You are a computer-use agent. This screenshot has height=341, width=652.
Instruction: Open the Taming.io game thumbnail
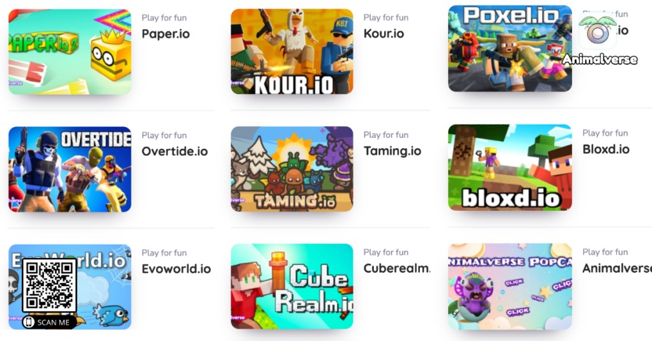pos(292,169)
